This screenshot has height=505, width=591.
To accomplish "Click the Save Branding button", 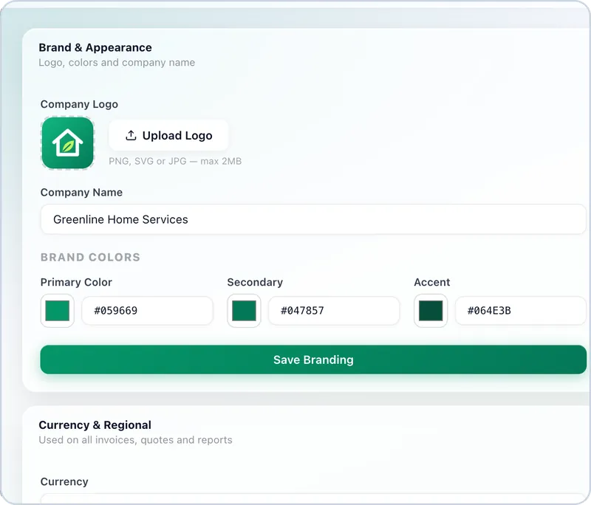I will [313, 360].
